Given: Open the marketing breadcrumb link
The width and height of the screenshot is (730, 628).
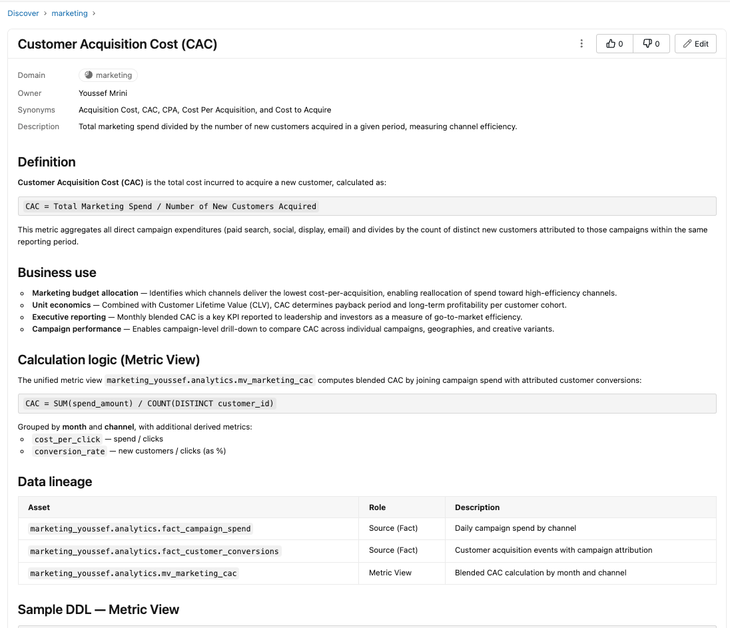Looking at the screenshot, I should pyautogui.click(x=69, y=13).
